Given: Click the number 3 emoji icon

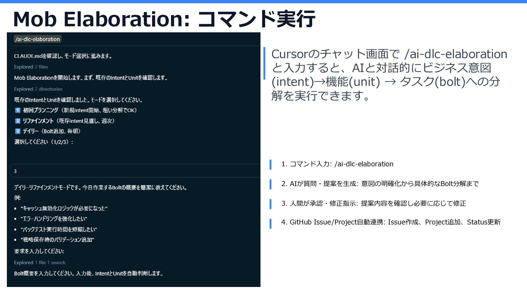Looking at the screenshot, I should tap(18, 131).
